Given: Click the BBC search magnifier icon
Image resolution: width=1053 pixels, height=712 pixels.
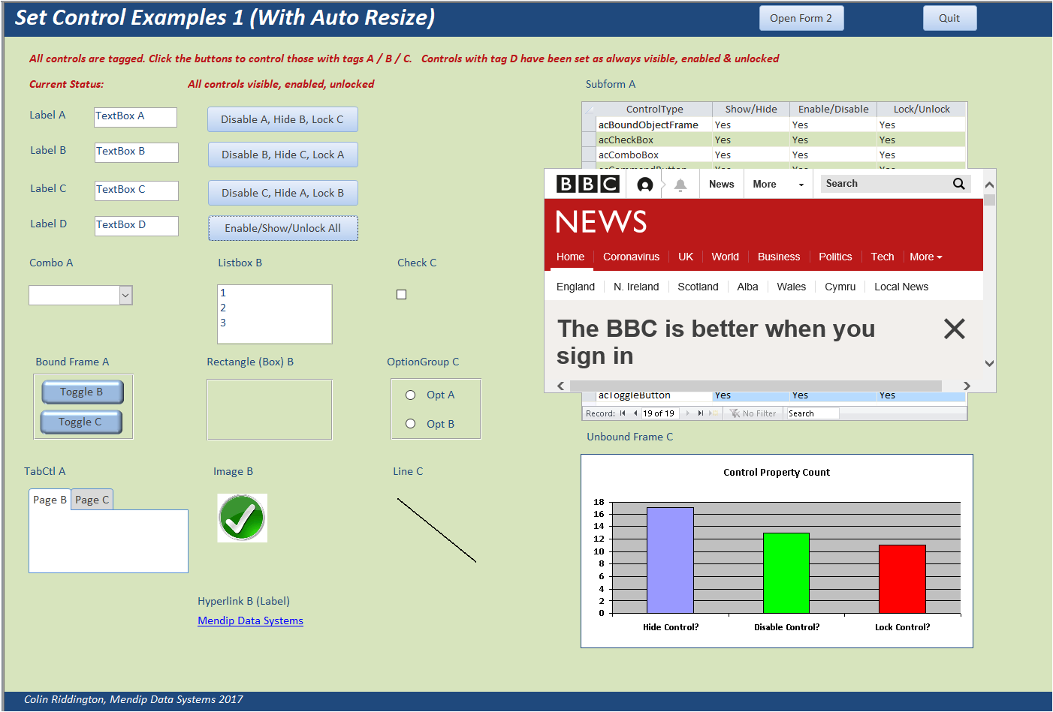Looking at the screenshot, I should pyautogui.click(x=959, y=184).
